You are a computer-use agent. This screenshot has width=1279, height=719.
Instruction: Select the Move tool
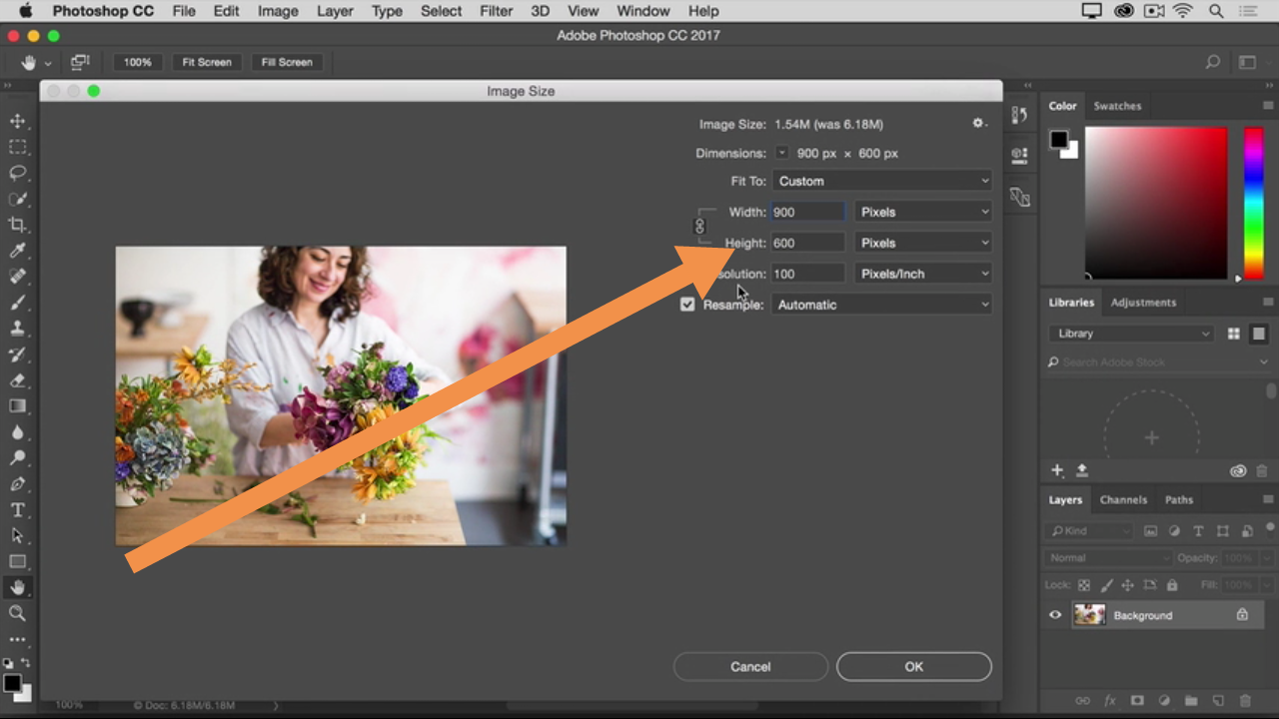[x=17, y=121]
